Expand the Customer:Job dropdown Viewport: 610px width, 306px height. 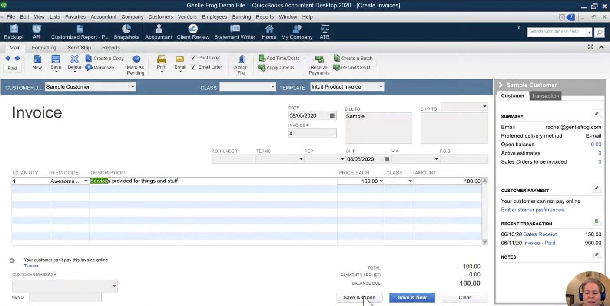pos(133,87)
